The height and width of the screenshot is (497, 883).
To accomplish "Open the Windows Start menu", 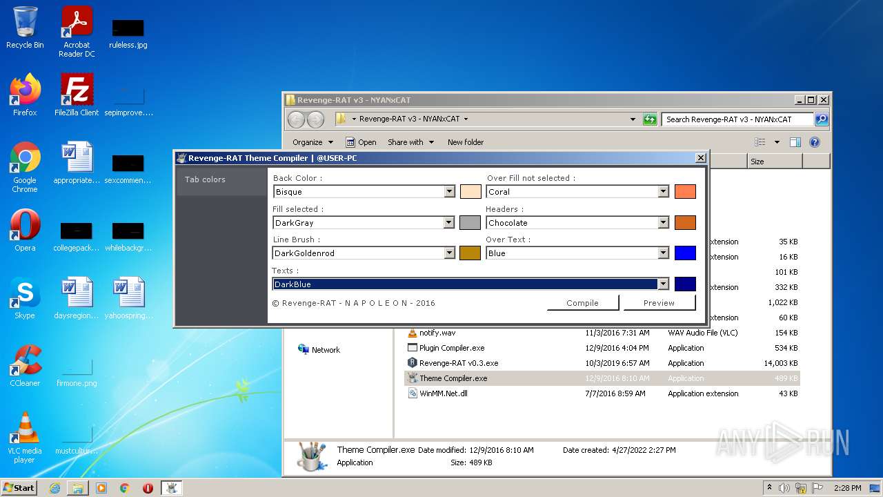I will (19, 488).
